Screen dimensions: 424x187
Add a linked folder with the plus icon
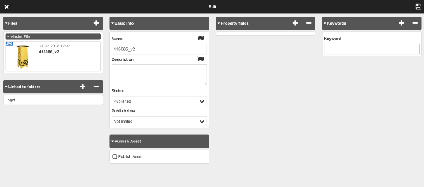click(x=83, y=87)
